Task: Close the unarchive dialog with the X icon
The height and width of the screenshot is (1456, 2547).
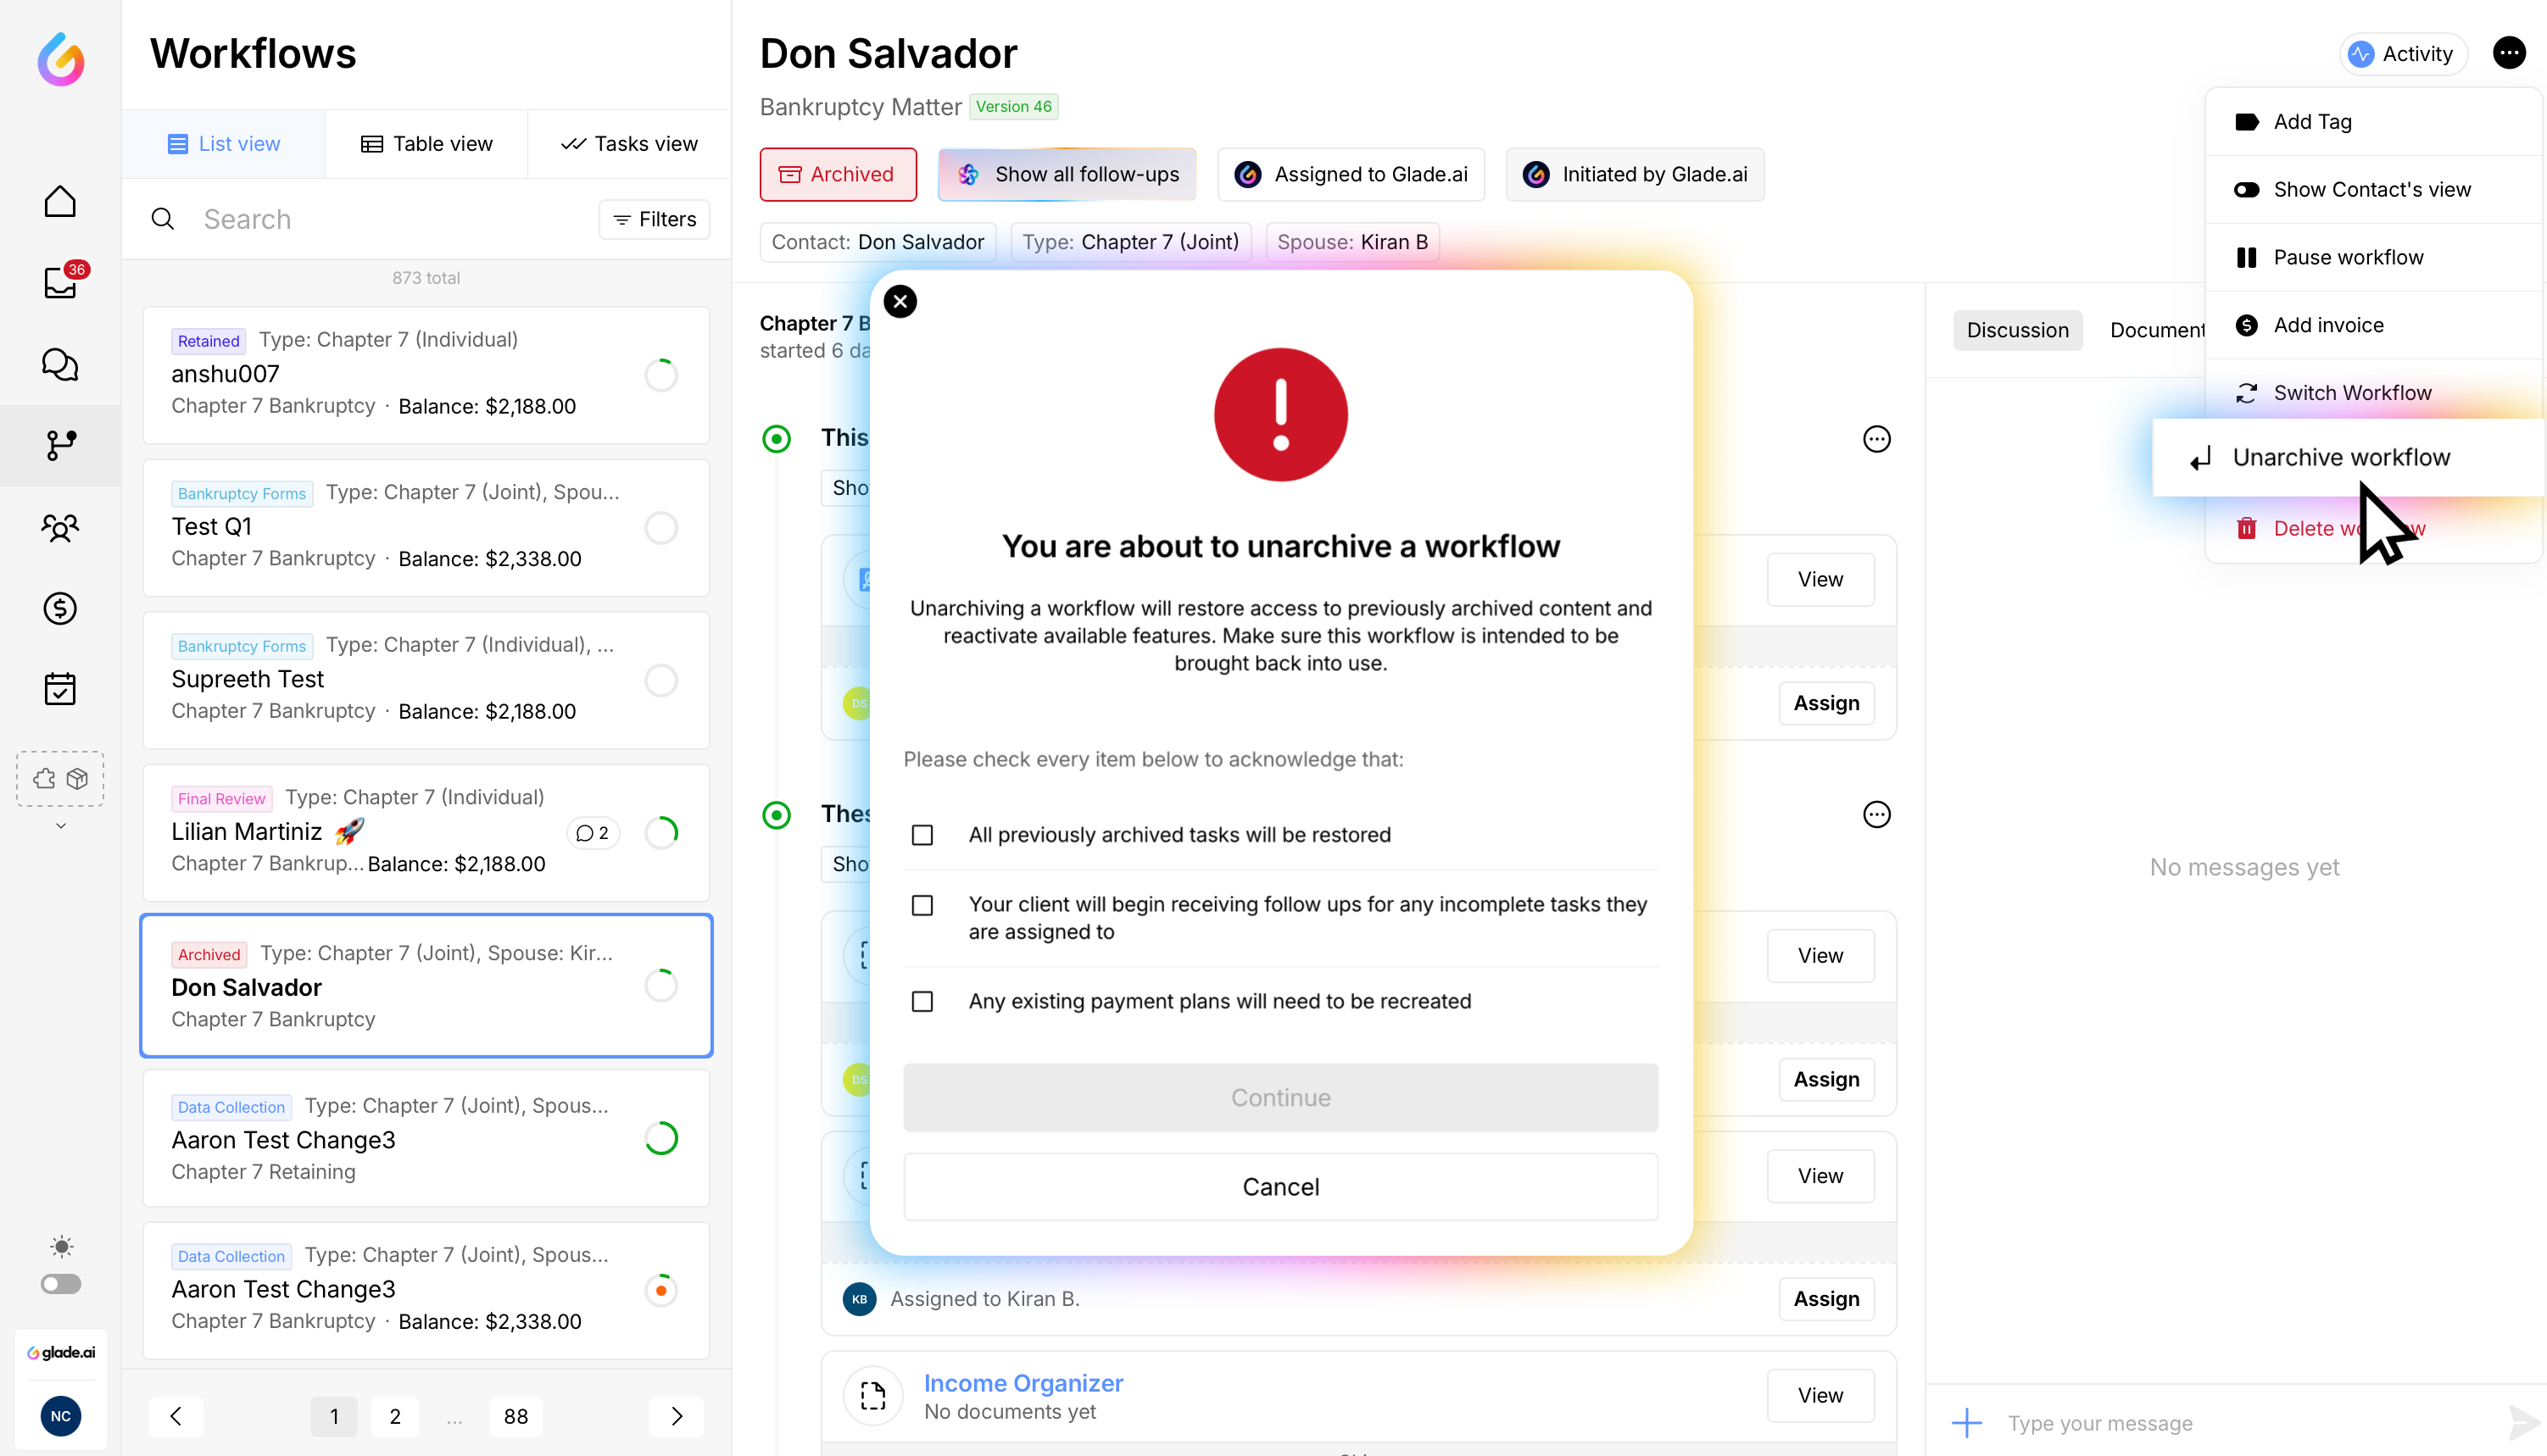Action: (x=900, y=302)
